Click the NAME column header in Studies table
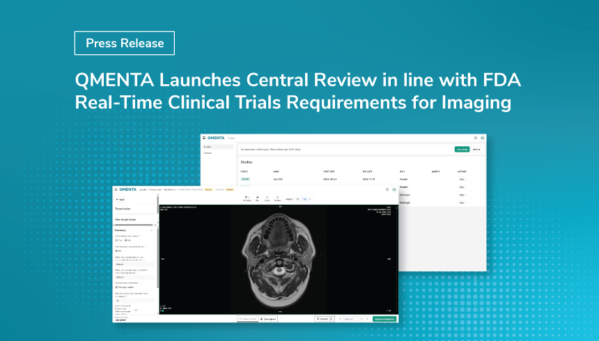 tap(277, 171)
